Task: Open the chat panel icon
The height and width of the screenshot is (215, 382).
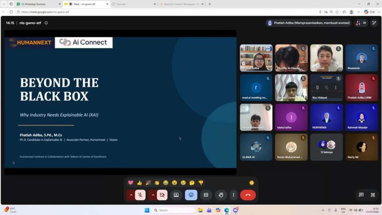Action: [x=361, y=195]
